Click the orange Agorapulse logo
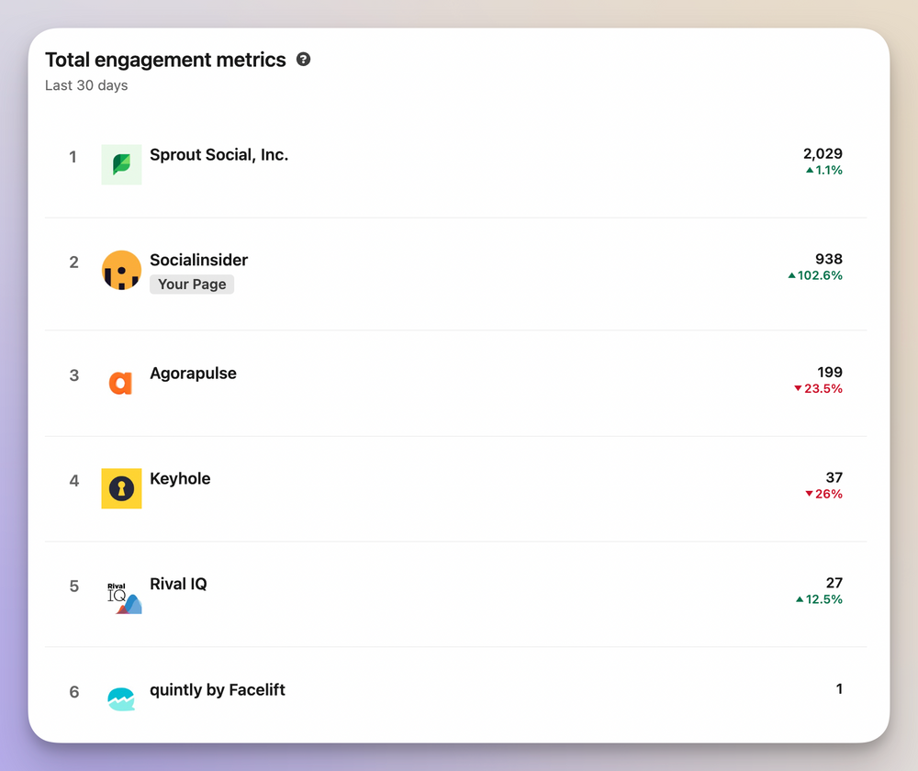 121,382
